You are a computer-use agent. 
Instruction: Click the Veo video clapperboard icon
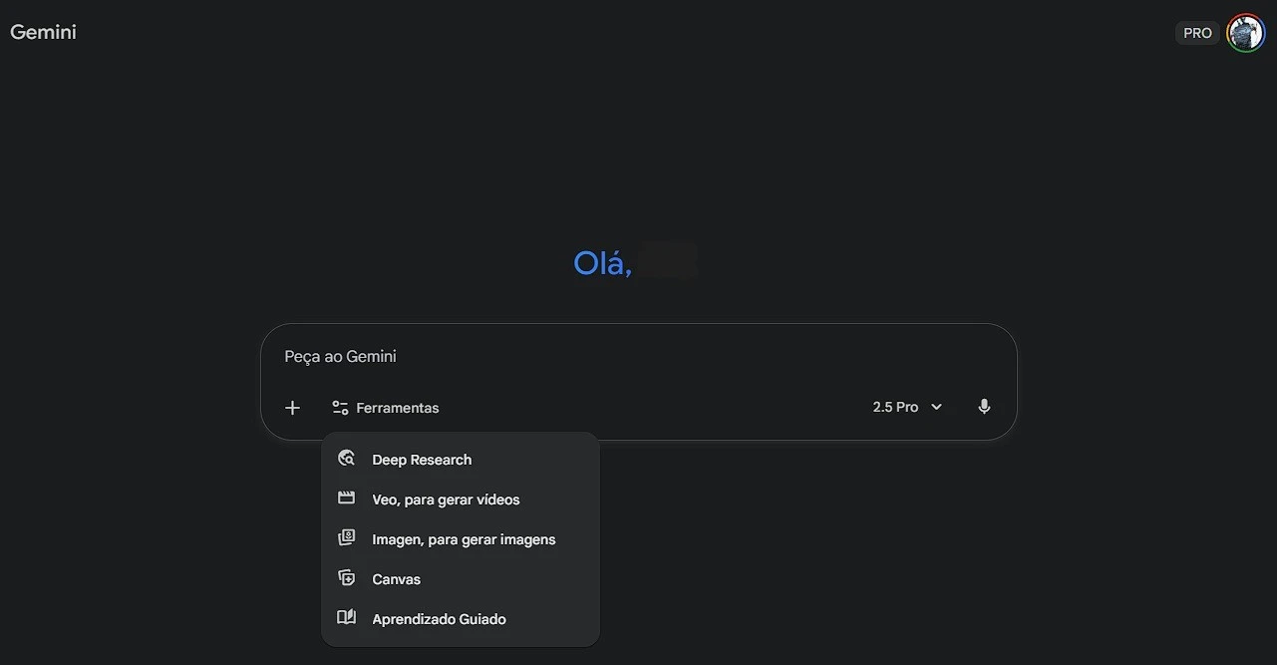coord(346,499)
